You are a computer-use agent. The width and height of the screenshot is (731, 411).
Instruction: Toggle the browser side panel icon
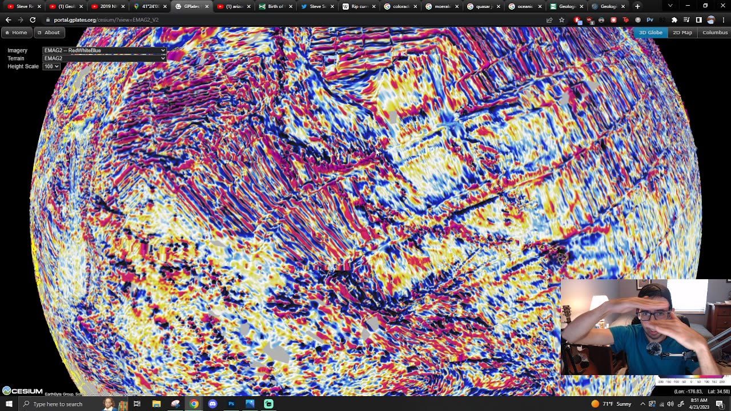(698, 19)
